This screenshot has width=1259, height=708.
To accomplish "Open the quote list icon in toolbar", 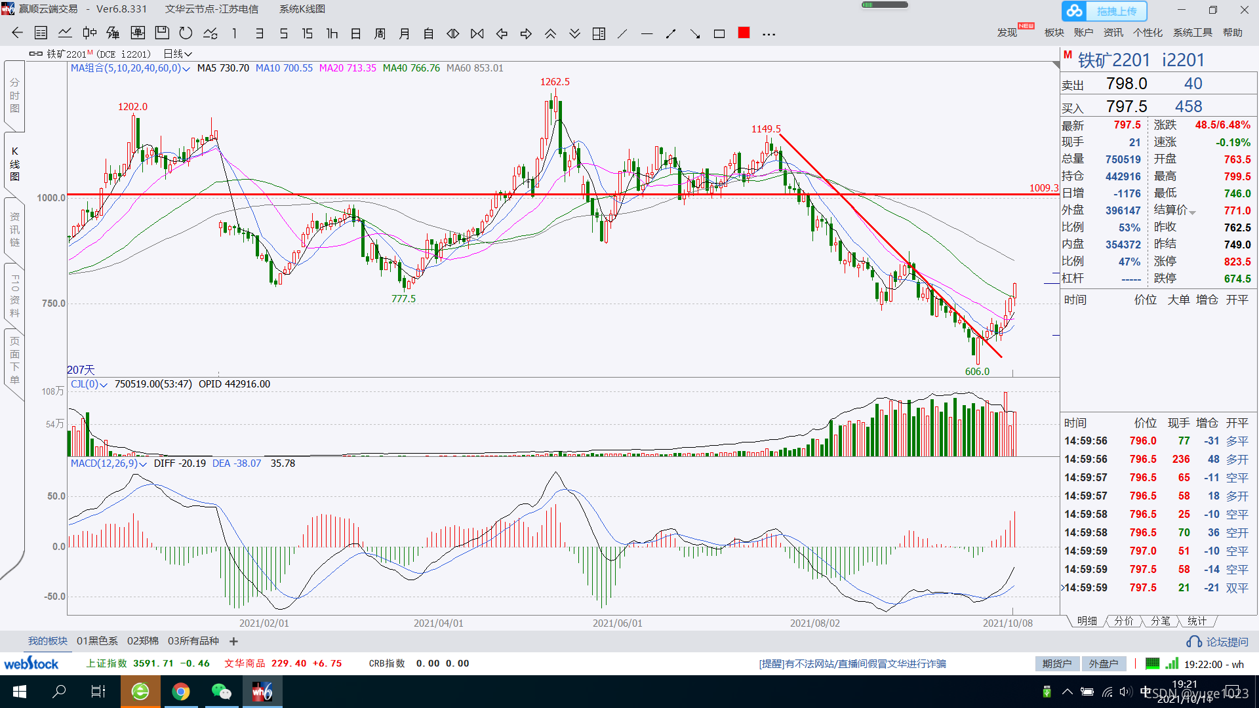I will 41,33.
